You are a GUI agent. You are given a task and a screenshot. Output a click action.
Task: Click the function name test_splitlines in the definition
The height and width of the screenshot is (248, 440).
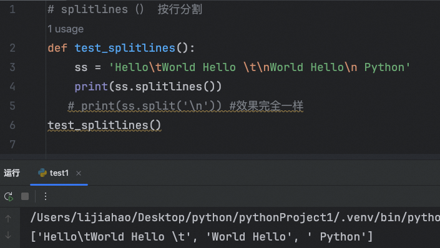pyautogui.click(x=125, y=48)
